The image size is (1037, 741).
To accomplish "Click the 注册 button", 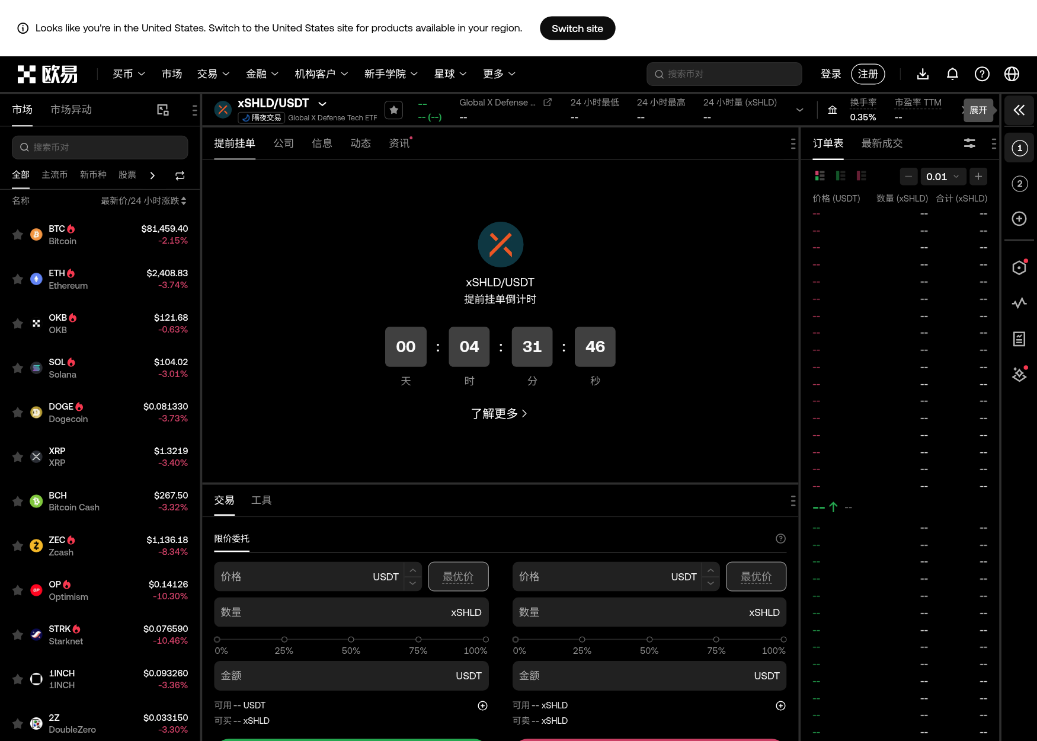I will [x=868, y=74].
